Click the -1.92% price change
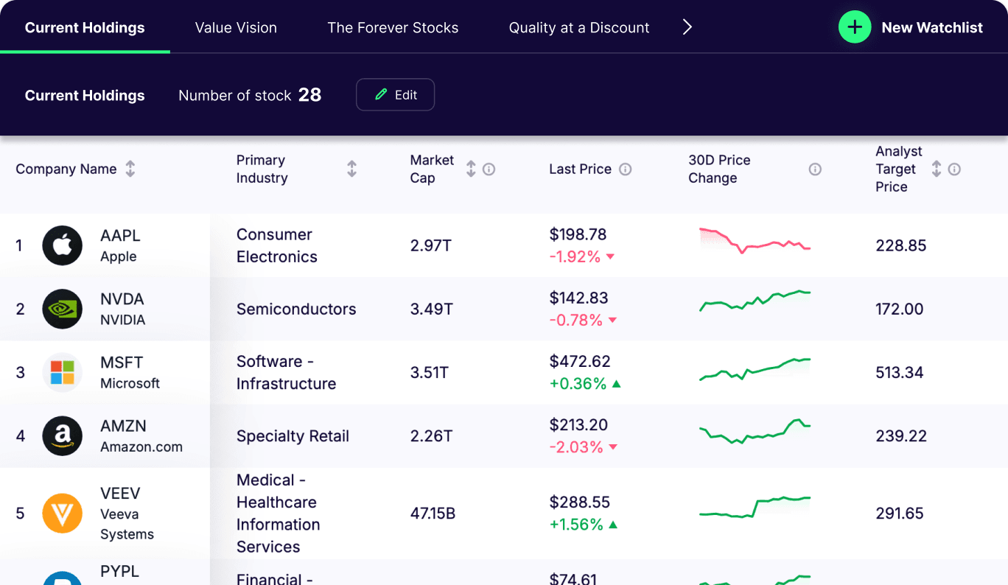Screen dimensions: 1008x585 click(x=575, y=257)
